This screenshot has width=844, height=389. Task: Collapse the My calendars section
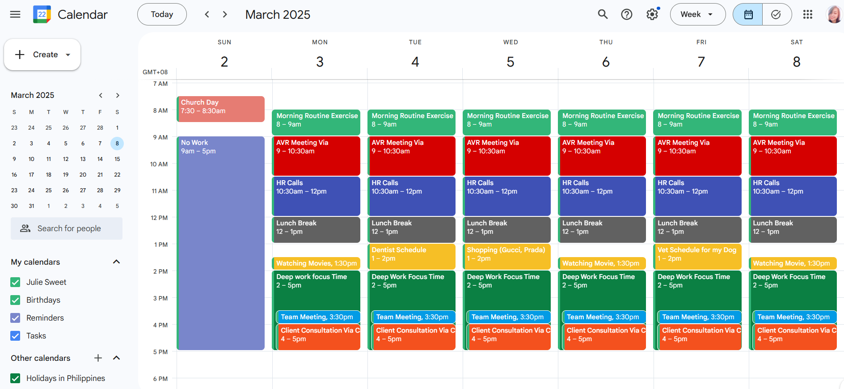117,262
